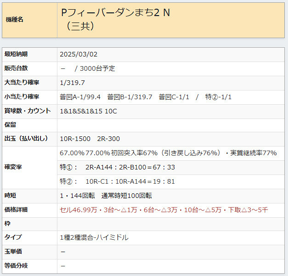The width and height of the screenshot is (288, 276).
Task: Click the 確変率 row label
Action: pyautogui.click(x=13, y=167)
